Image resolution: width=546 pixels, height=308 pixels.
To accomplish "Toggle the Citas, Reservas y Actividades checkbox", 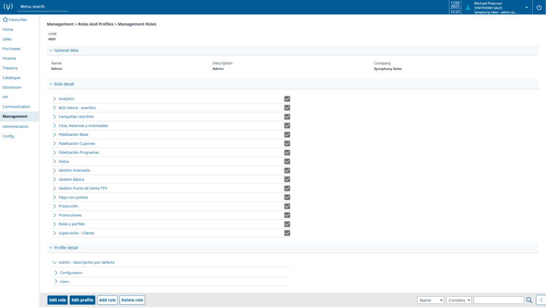I will coord(287,126).
